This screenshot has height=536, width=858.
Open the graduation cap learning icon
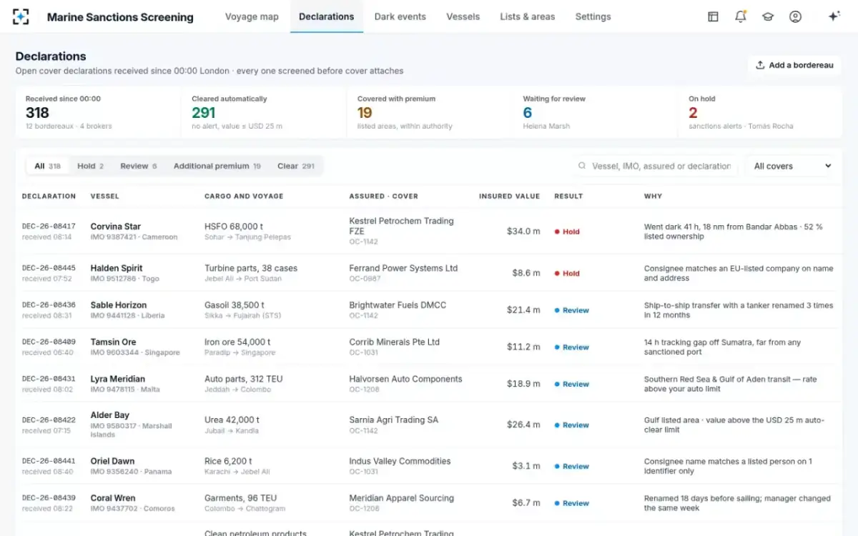click(768, 16)
